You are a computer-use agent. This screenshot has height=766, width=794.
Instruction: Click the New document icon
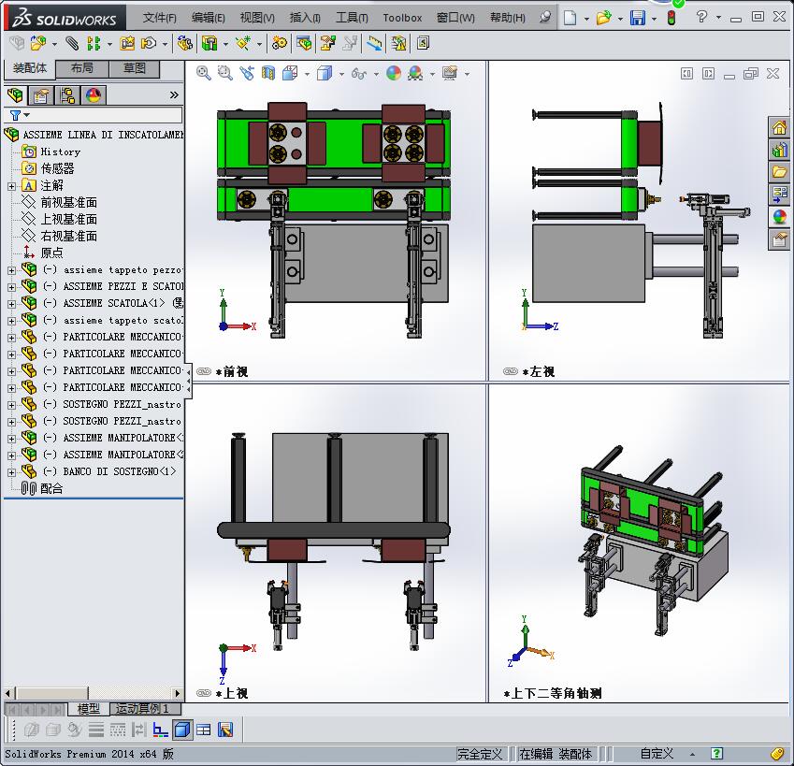click(570, 18)
